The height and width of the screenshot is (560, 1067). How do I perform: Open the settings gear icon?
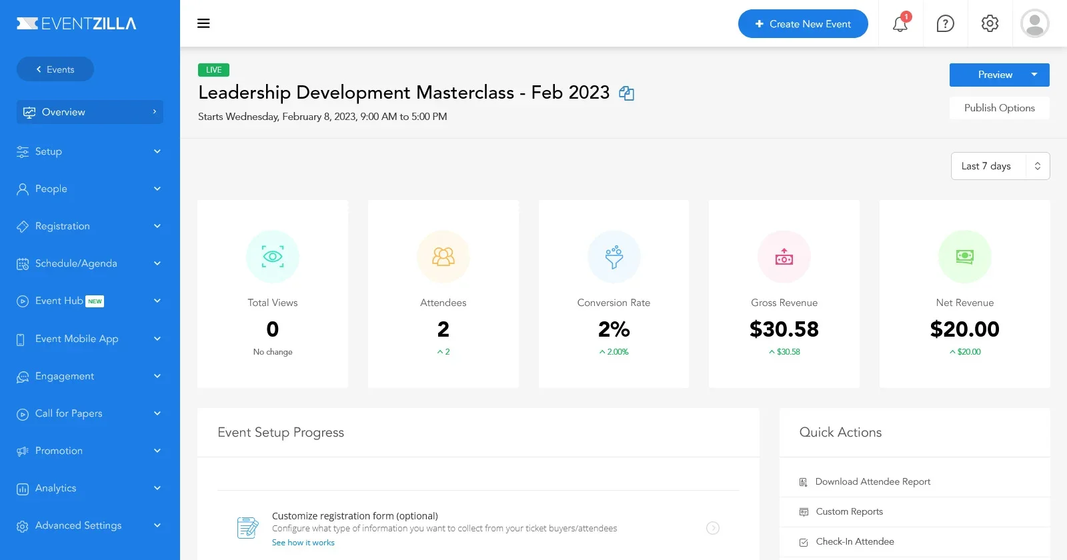[x=990, y=23]
